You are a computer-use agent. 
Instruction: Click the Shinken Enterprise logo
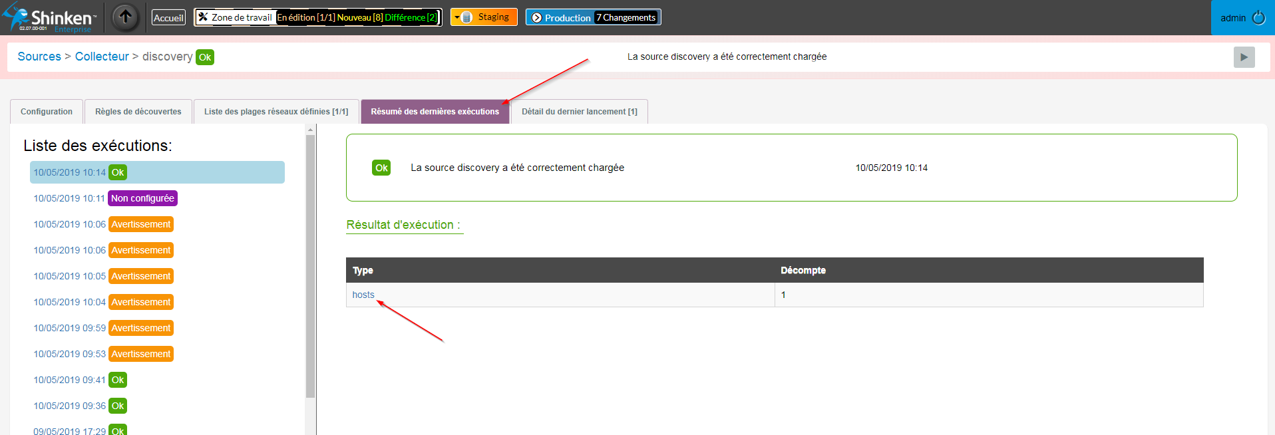click(50, 18)
